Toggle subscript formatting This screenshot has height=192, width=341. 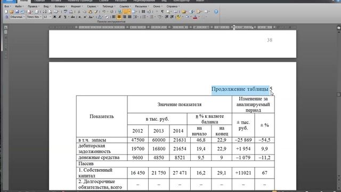tap(80, 17)
